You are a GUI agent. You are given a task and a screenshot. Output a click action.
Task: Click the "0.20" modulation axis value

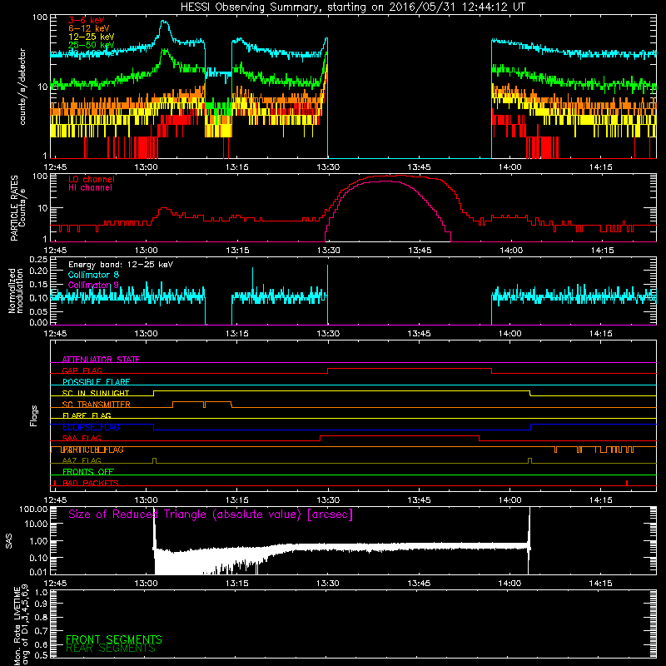(x=38, y=271)
